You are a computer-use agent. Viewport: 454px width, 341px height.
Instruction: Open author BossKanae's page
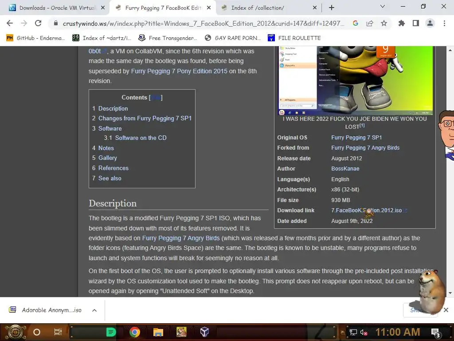(x=345, y=168)
